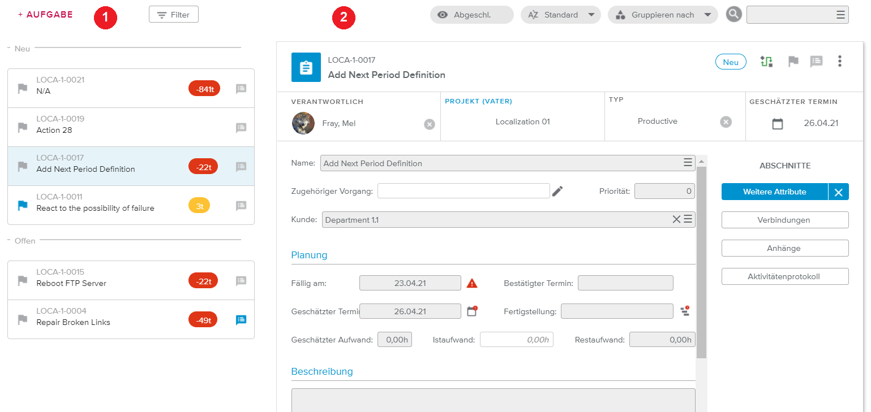Click the Filter button
871x412 pixels.
173,15
